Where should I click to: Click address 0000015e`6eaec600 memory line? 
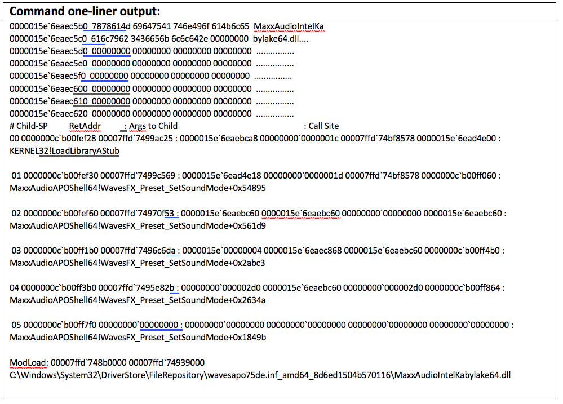(x=152, y=88)
